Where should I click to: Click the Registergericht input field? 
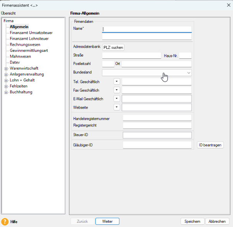tap(157, 125)
